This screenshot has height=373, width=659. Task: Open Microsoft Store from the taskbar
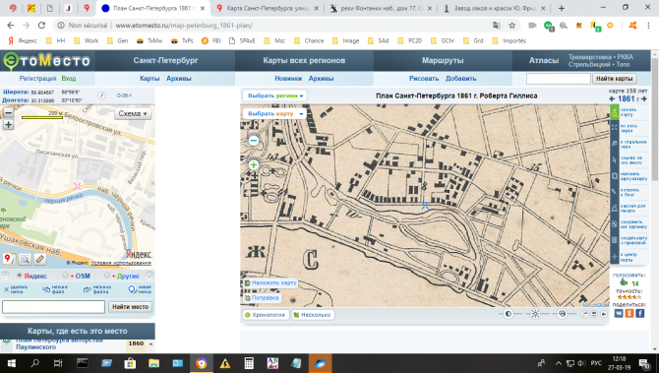130,363
